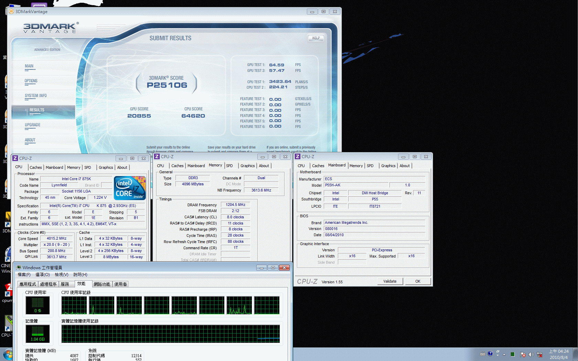The height and width of the screenshot is (361, 578).
Task: Click Validate button in CPU-Z
Action: [390, 281]
